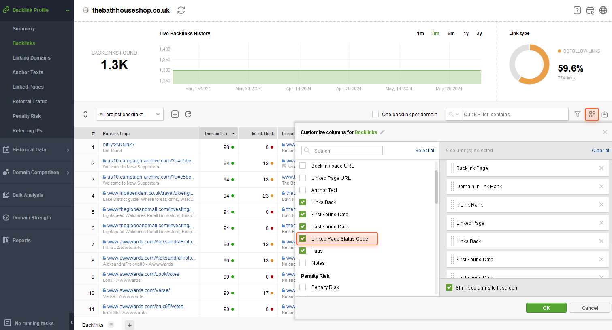Click the column list scrollbar thumb
This screenshot has height=330, width=612.
pyautogui.click(x=436, y=187)
